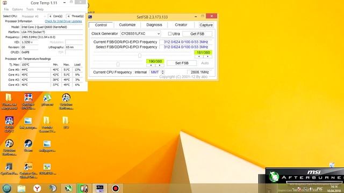Switch to the SetFSB PLL SET taskbar icon

click(x=100, y=188)
